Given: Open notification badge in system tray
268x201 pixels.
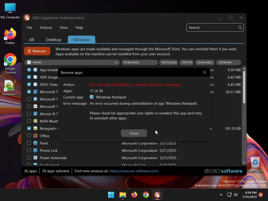Looking at the screenshot, I should point(261,194).
